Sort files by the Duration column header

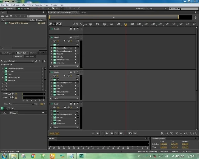click(39, 20)
